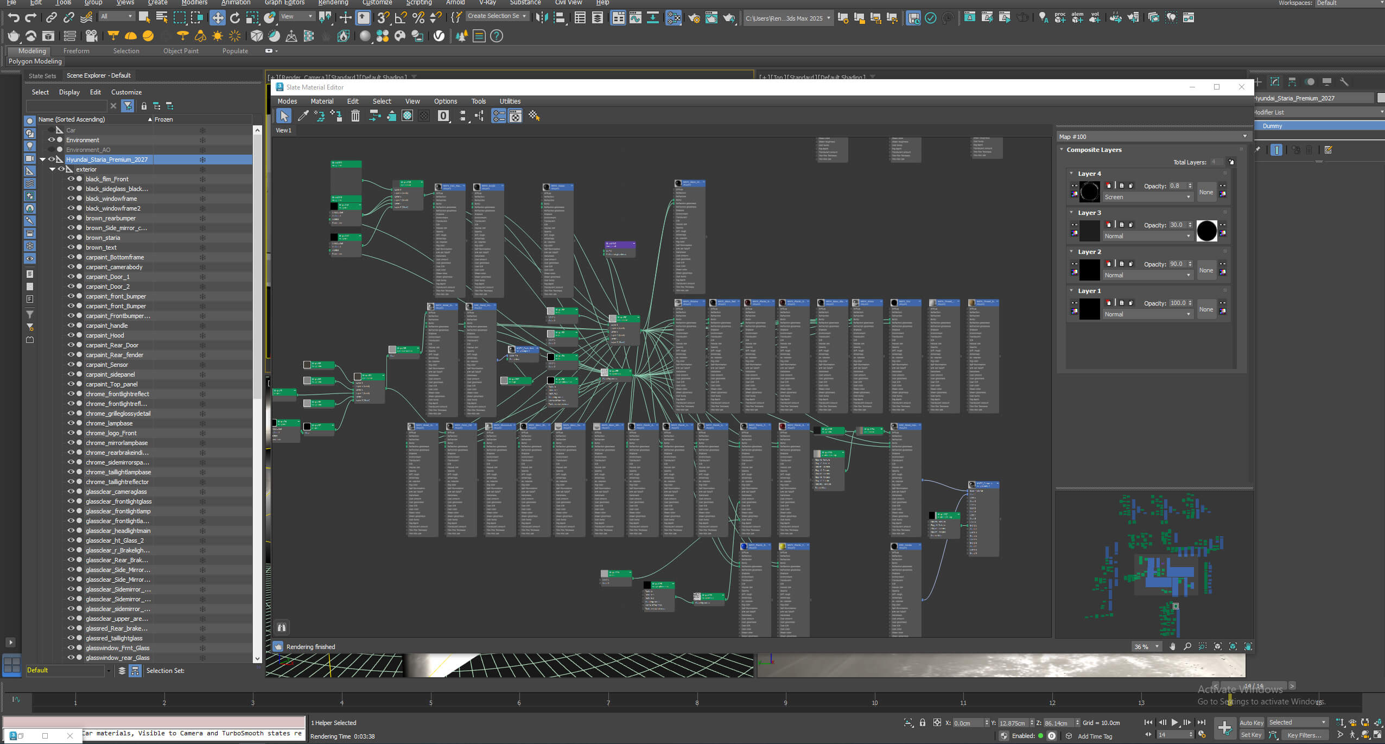Click the Play Animation button
1385x744 pixels.
[1174, 722]
